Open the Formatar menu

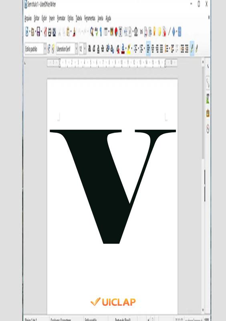point(61,18)
